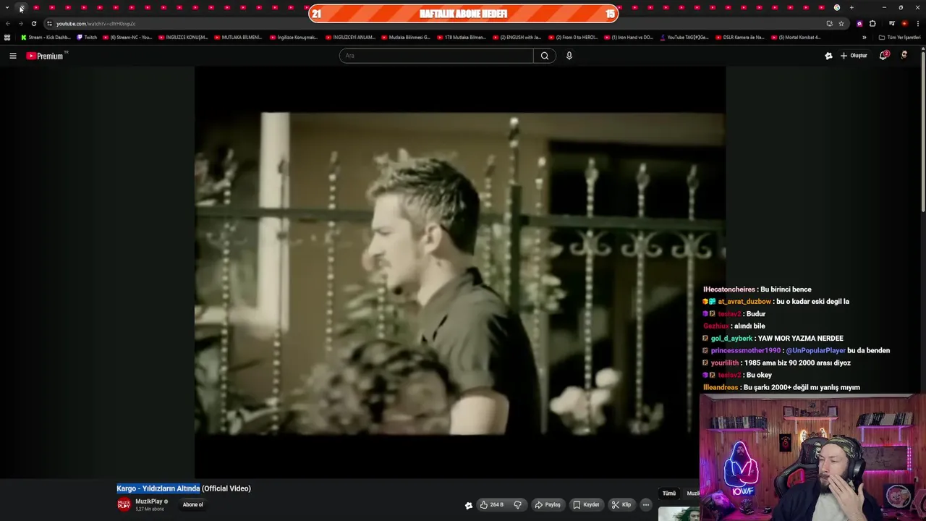
Task: Open (5) Mortal Kombat 4... bookmark
Action: coord(796,37)
